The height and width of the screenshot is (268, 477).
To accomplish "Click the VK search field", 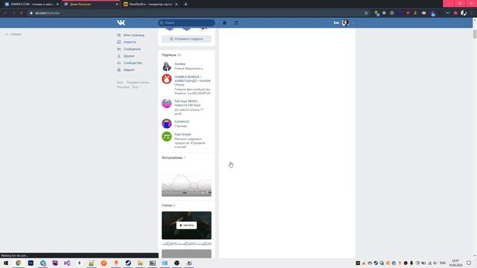I will point(186,23).
